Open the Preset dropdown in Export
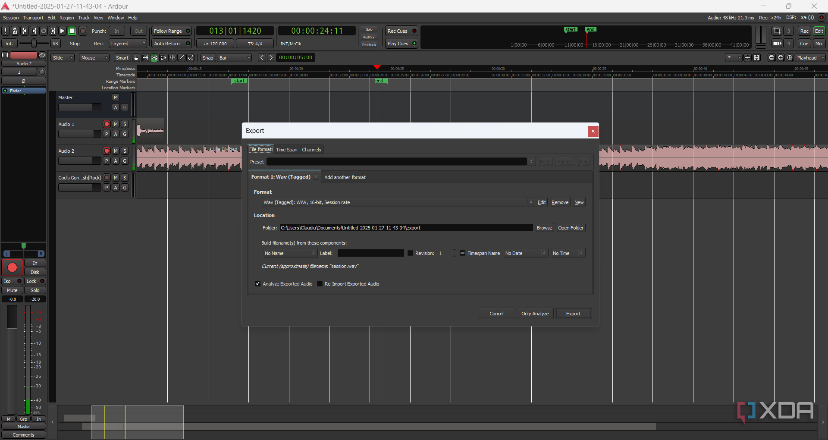This screenshot has width=828, height=440. 401,162
